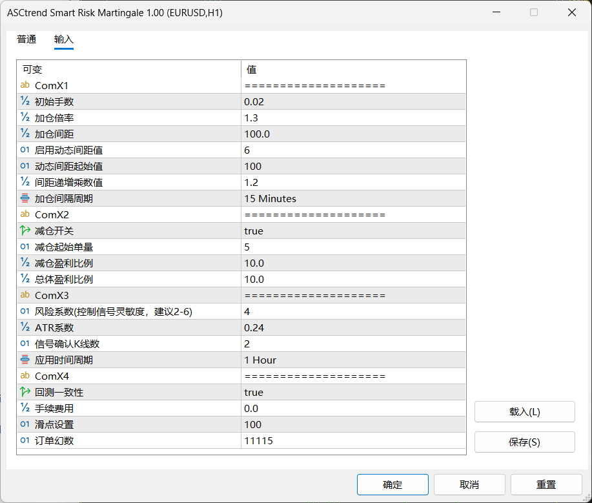Click the 载入(L) button
The image size is (592, 503).
point(525,411)
